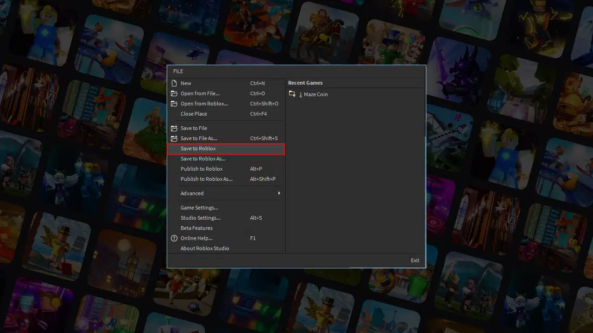593x333 pixels.
Task: Open Game Settings... from the menu
Action: pos(226,208)
